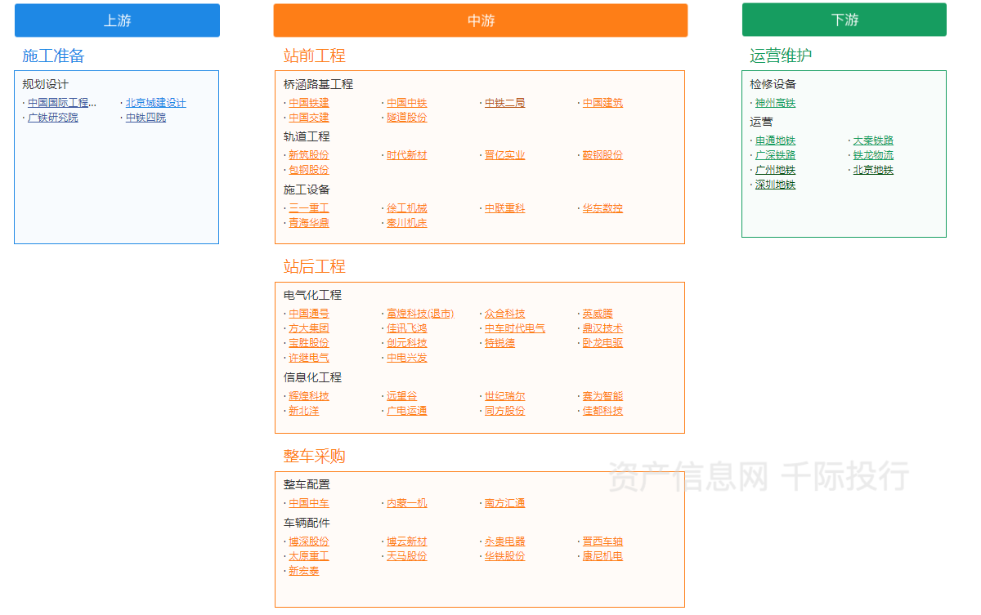981x615 pixels.
Task: Open the 特锐德 link
Action: coord(500,343)
